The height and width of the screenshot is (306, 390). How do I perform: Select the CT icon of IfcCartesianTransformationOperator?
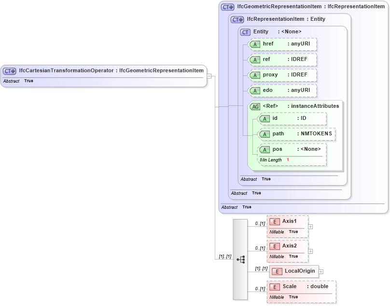click(9, 71)
